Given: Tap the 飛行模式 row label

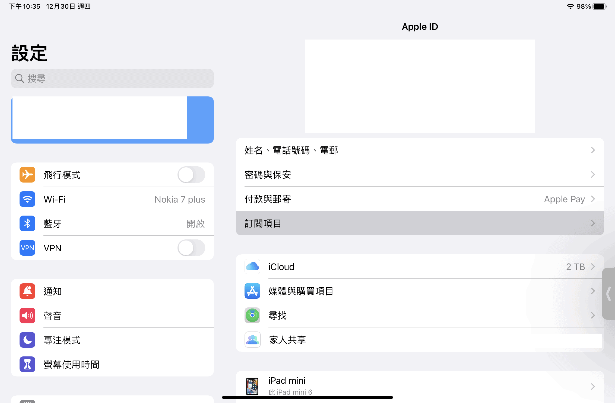Looking at the screenshot, I should click(x=62, y=175).
